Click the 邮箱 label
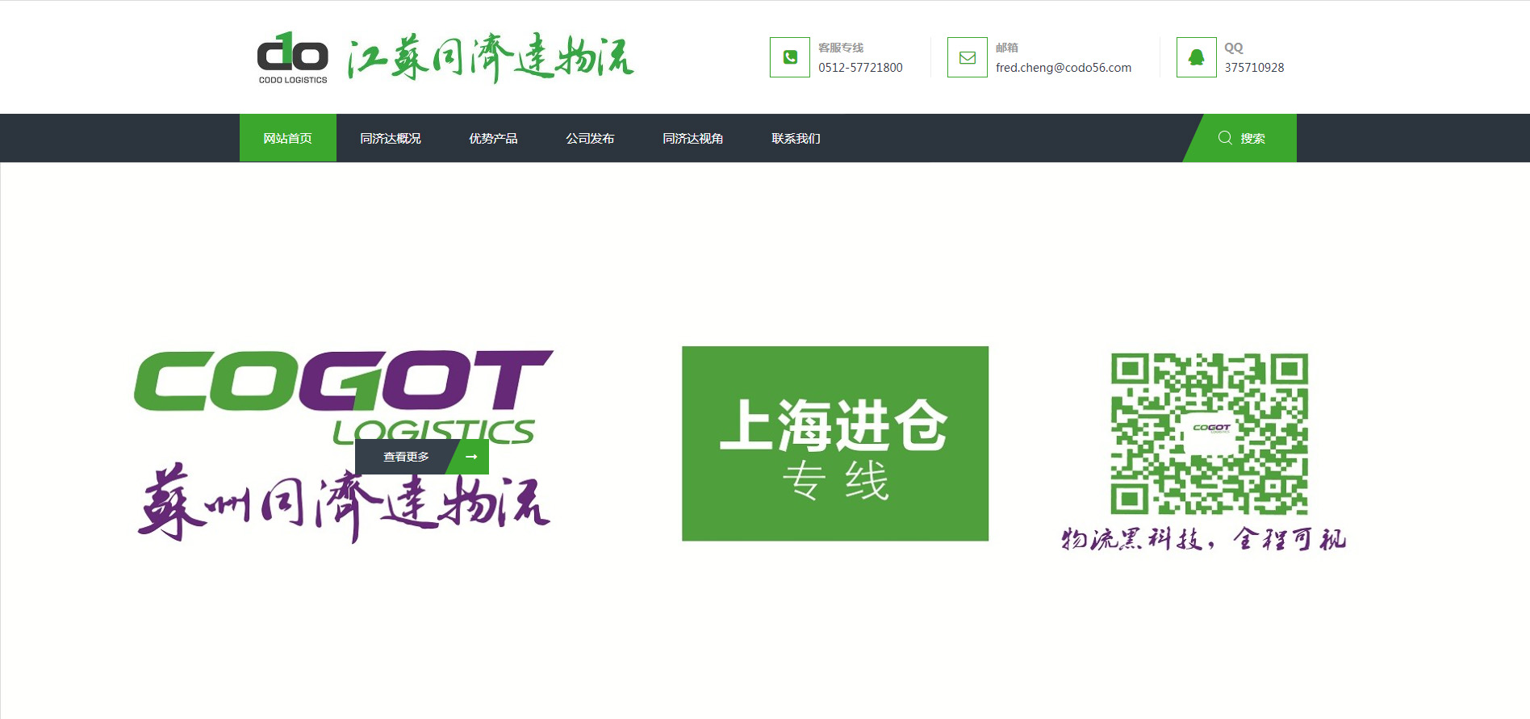Image resolution: width=1530 pixels, height=719 pixels. click(x=1007, y=48)
